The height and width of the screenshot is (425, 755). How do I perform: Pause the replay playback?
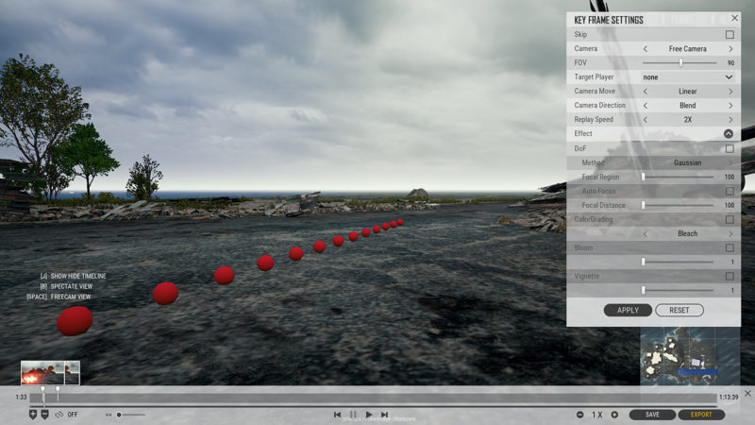coord(353,415)
